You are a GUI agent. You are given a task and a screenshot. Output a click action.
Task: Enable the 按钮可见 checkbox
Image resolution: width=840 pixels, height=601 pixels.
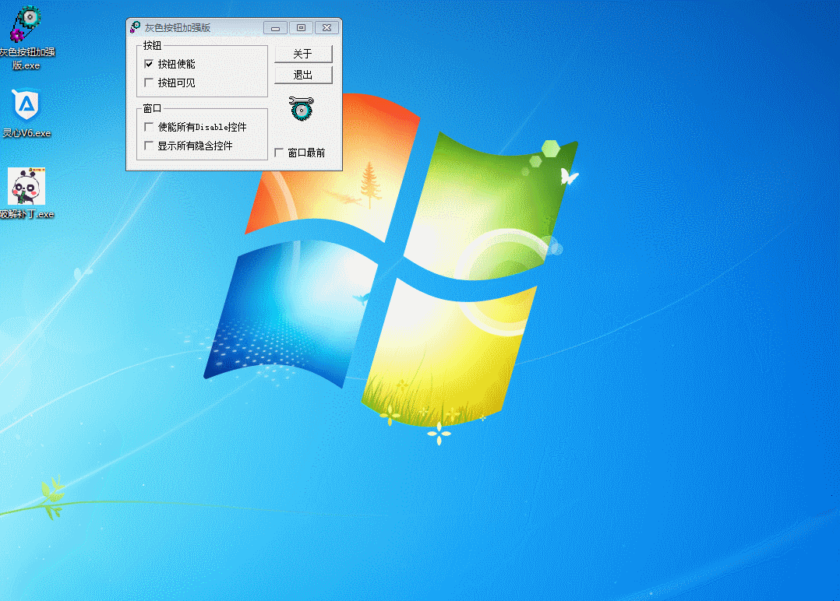pyautogui.click(x=149, y=83)
